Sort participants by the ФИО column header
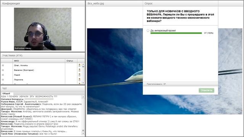Screen dimensions: 244x137 coord(39,61)
